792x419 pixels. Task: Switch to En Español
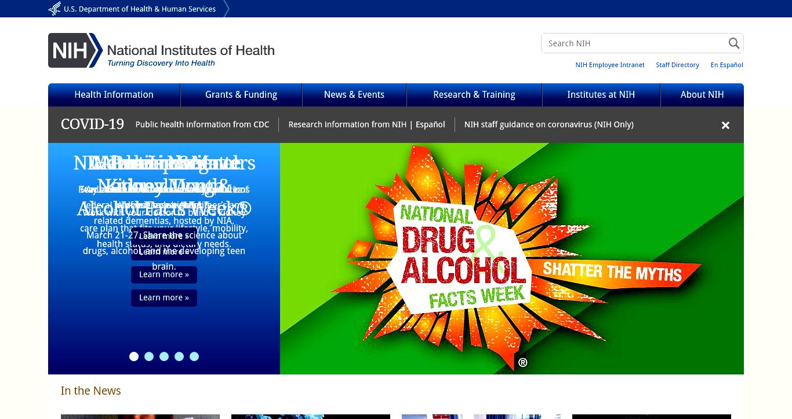click(727, 65)
